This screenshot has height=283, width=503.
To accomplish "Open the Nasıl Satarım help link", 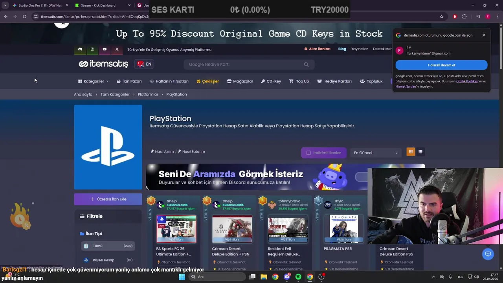I will pyautogui.click(x=191, y=151).
